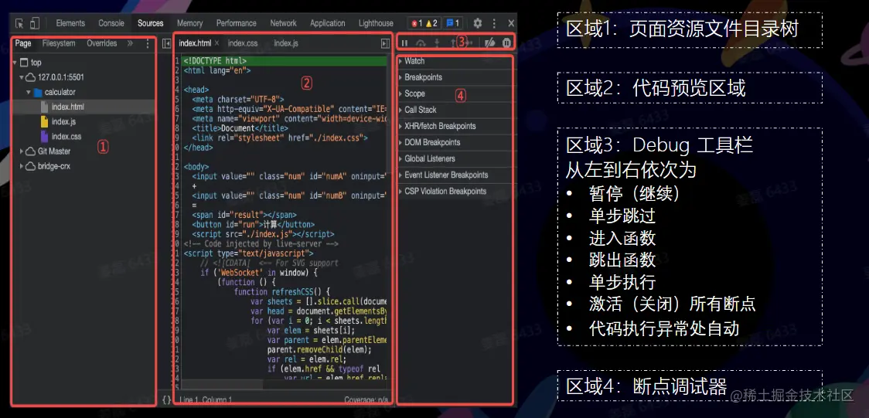Switch to index.js editor tab

(x=286, y=43)
